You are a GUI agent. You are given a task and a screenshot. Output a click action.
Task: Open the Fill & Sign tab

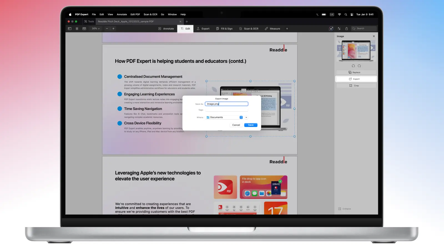224,29
